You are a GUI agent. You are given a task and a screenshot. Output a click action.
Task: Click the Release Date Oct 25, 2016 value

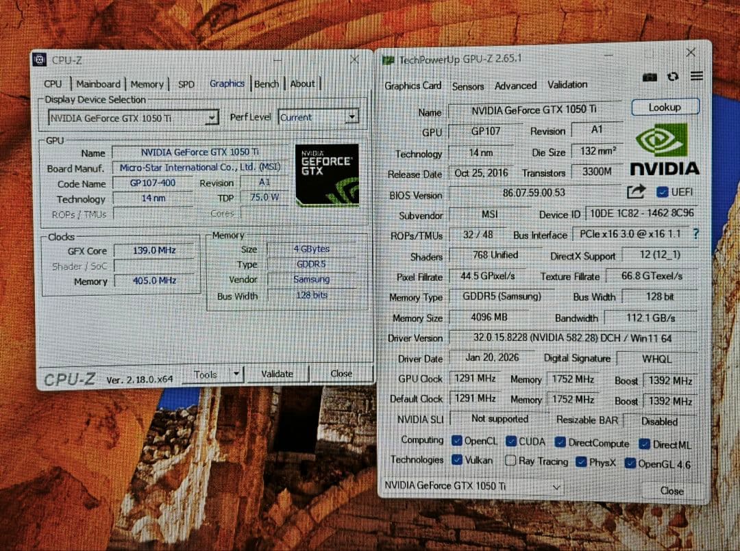tap(481, 173)
